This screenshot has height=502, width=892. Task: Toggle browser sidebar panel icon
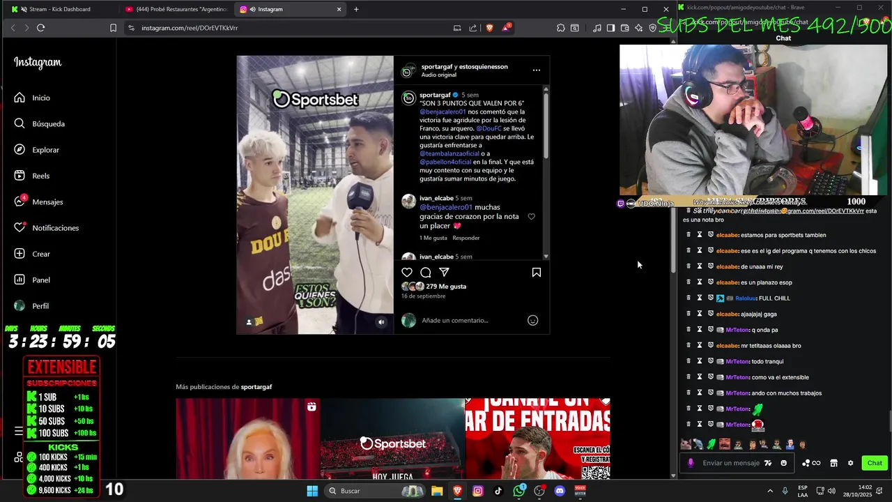point(610,28)
